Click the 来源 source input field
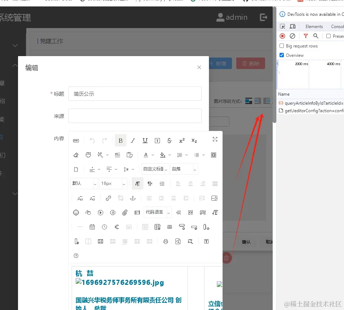 point(135,116)
